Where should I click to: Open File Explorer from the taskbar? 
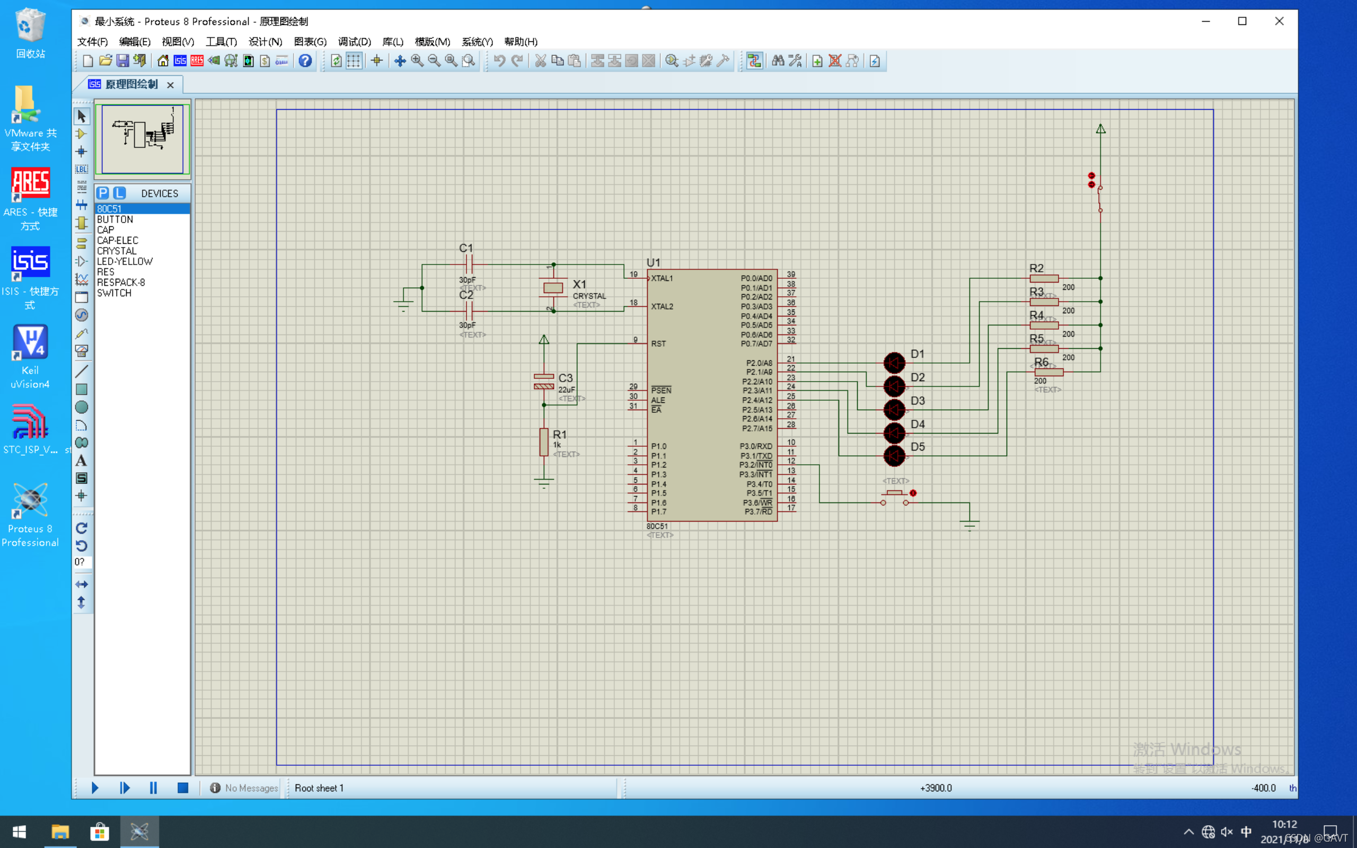click(x=60, y=831)
